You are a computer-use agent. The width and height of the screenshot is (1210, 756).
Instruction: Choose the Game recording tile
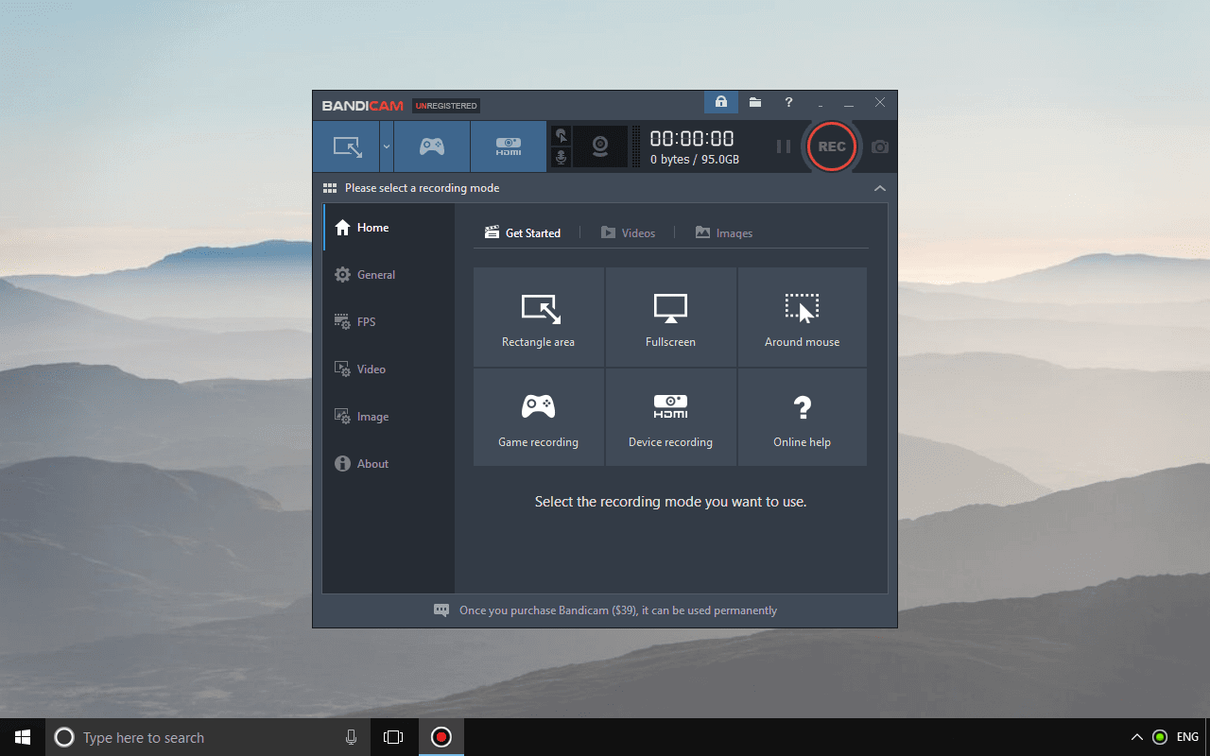click(539, 417)
